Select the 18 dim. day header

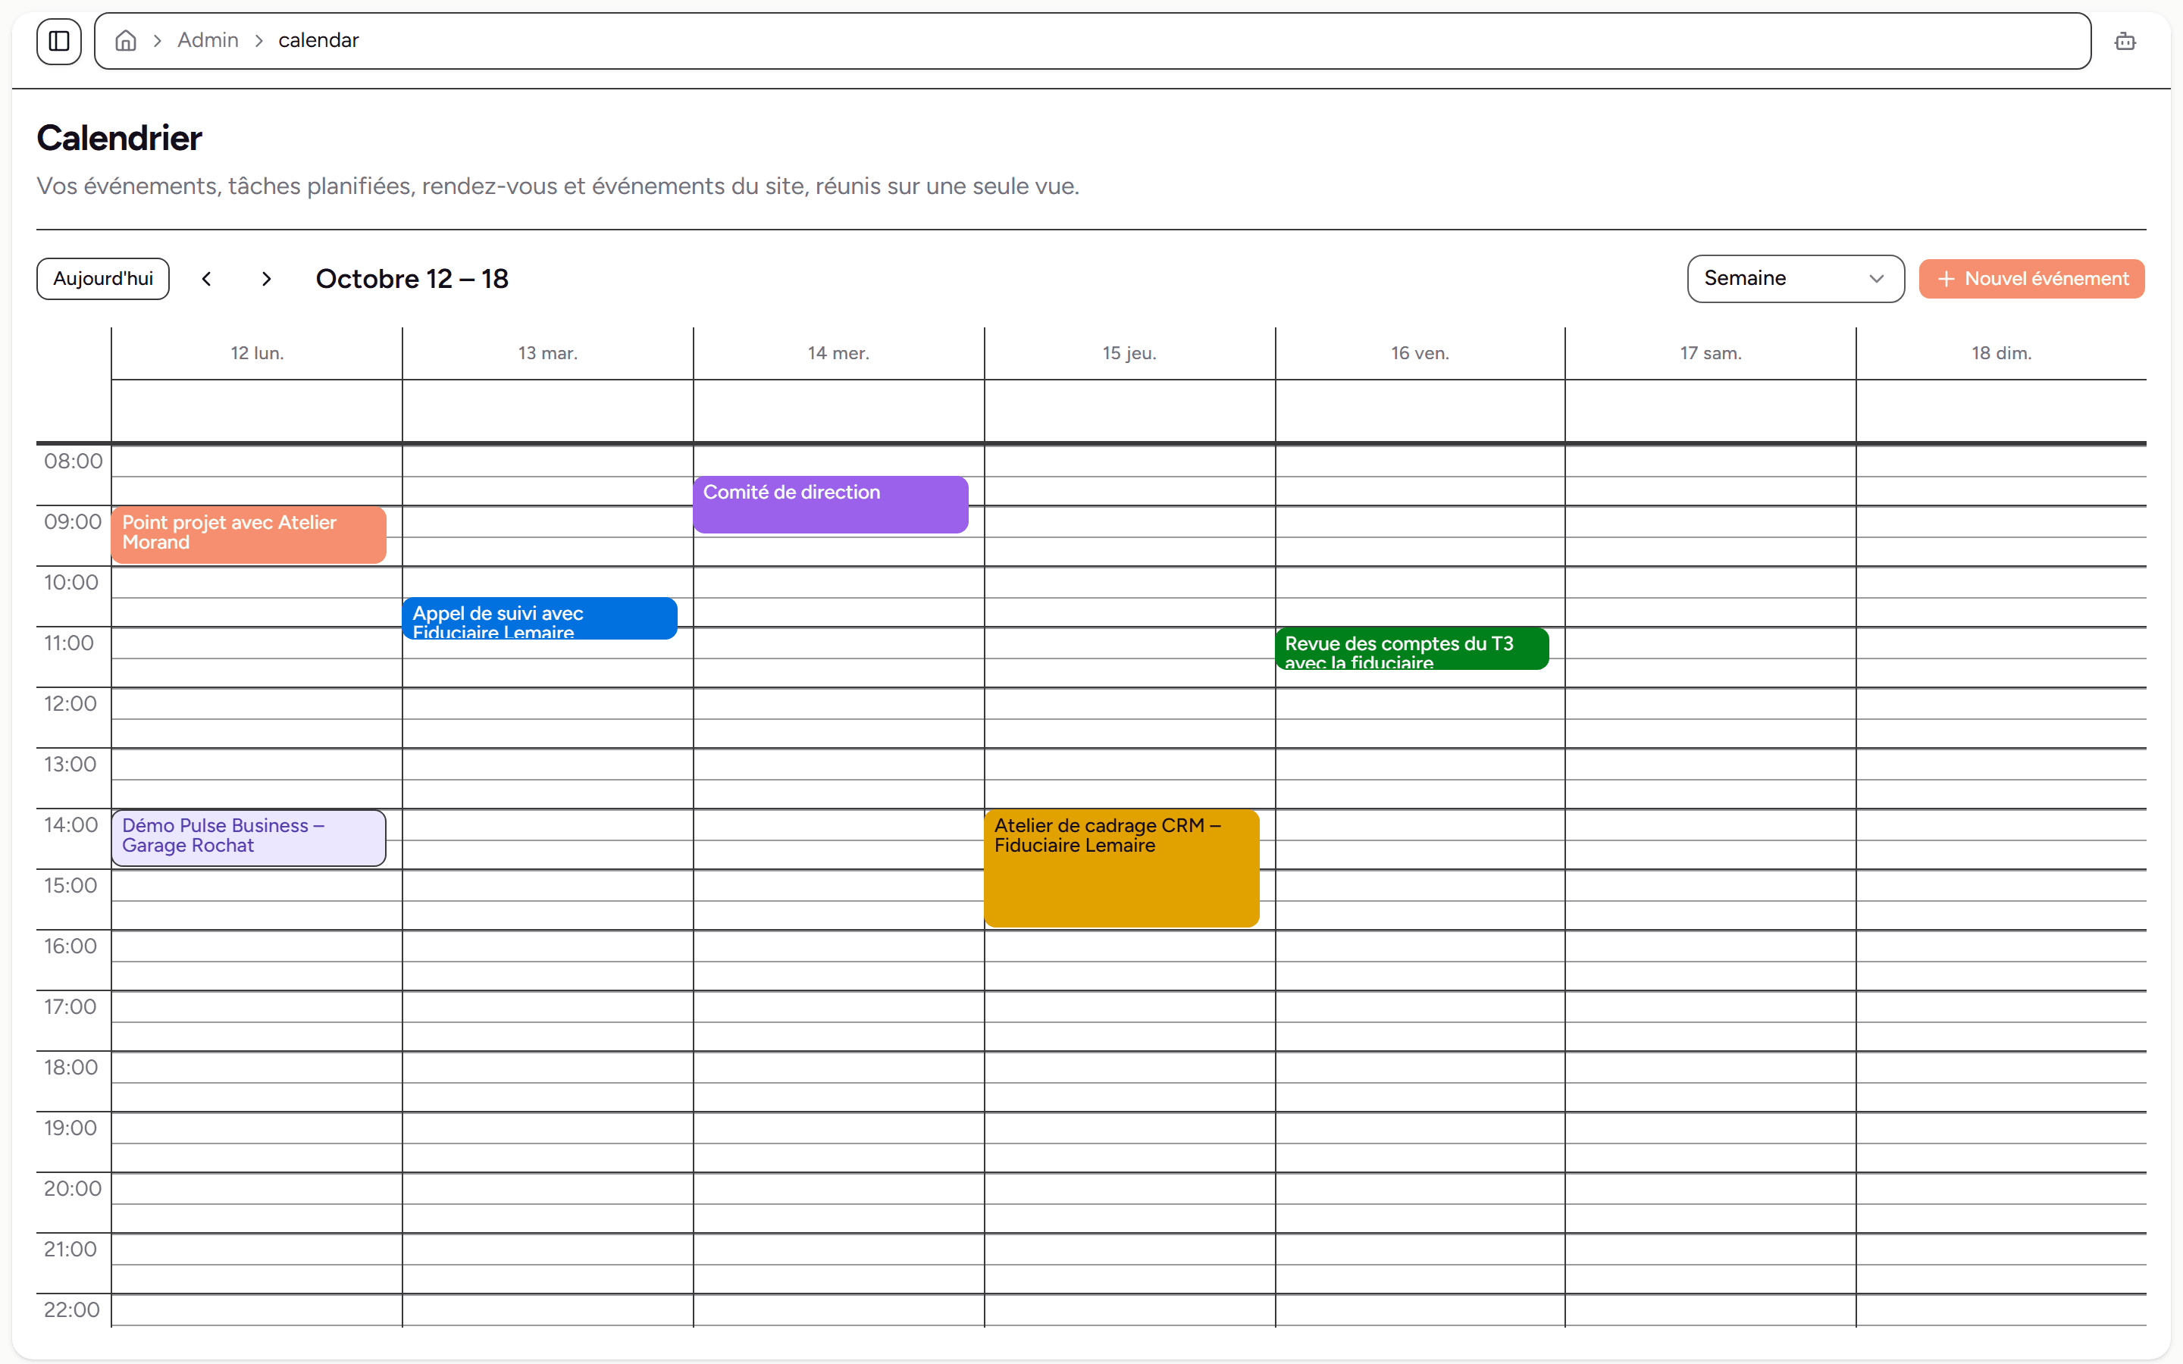2002,354
